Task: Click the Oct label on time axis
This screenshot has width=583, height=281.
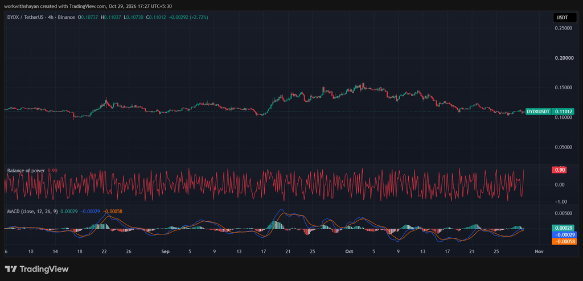Action: [x=349, y=251]
